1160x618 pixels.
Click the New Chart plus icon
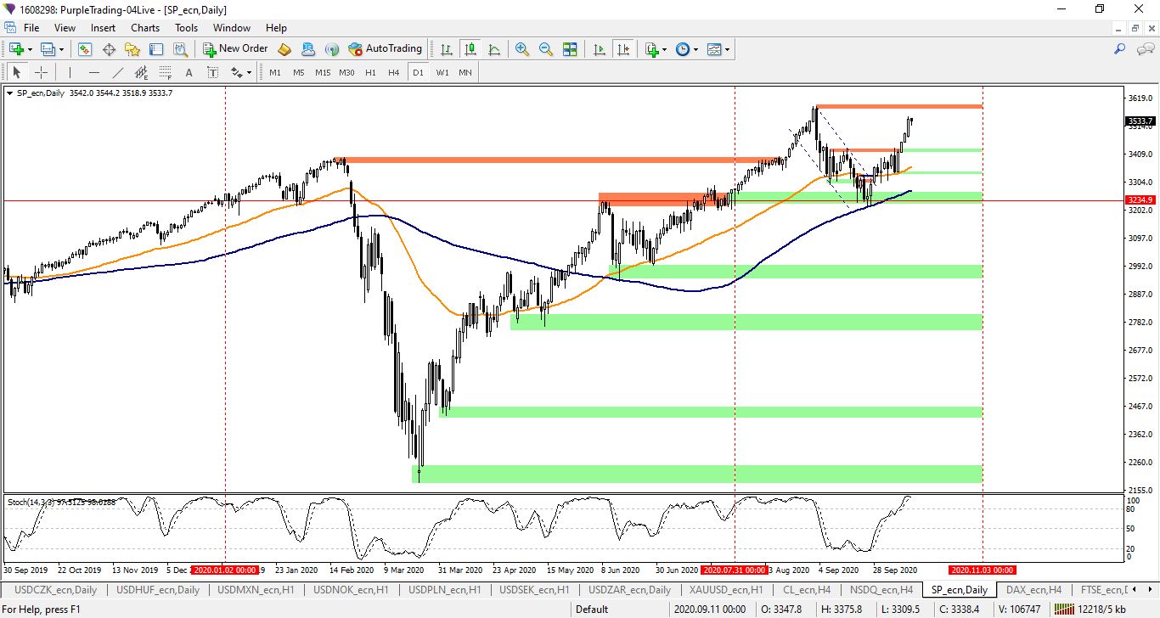point(16,49)
